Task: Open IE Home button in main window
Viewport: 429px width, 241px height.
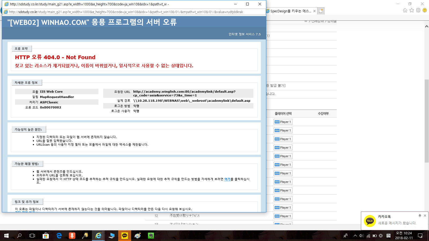Action: click(405, 10)
